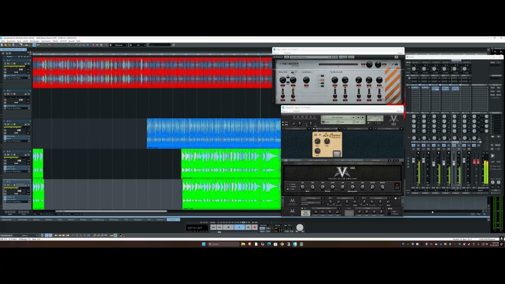Screen dimensions: 505x284
Task: Open the Effekte menu
Action: click(55, 41)
